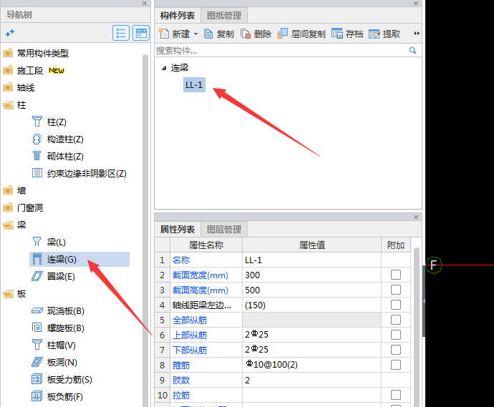
Task: Click the search magnifier icon
Action: pyautogui.click(x=412, y=50)
